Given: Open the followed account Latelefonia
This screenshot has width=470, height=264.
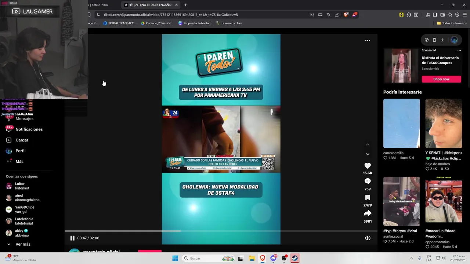Looking at the screenshot, I should click(x=19, y=221).
